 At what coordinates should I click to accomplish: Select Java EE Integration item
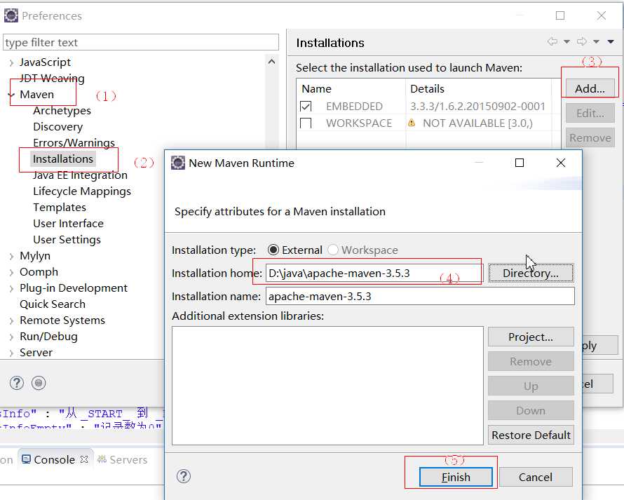click(x=81, y=175)
